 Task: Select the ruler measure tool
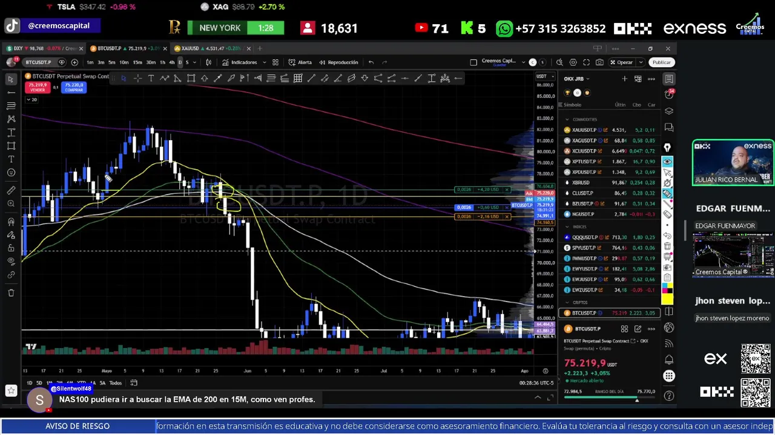pyautogui.click(x=11, y=190)
